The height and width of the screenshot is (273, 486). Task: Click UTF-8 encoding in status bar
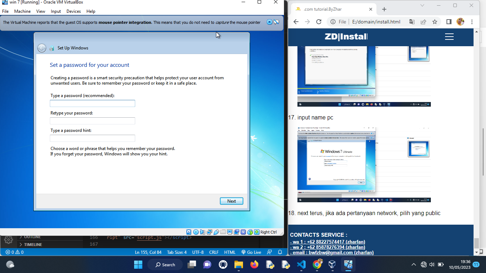tap(198, 252)
